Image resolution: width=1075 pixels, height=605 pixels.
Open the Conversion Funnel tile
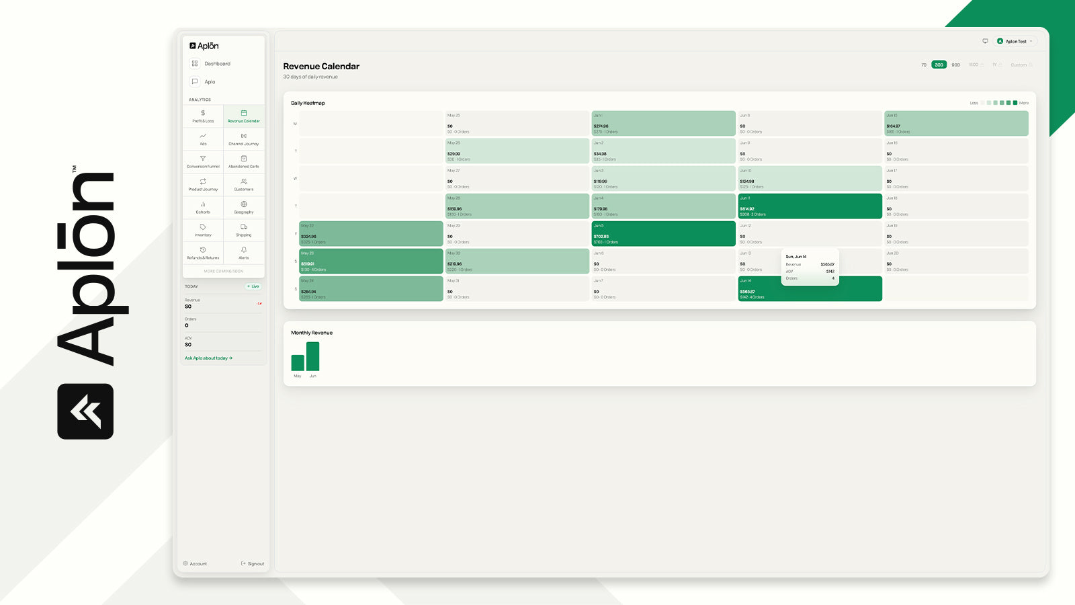pos(203,161)
